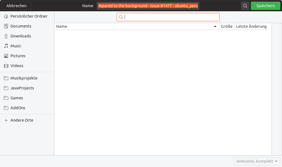Sort by the Letzte Änderung column
The height and width of the screenshot is (167, 282).
pyautogui.click(x=251, y=26)
